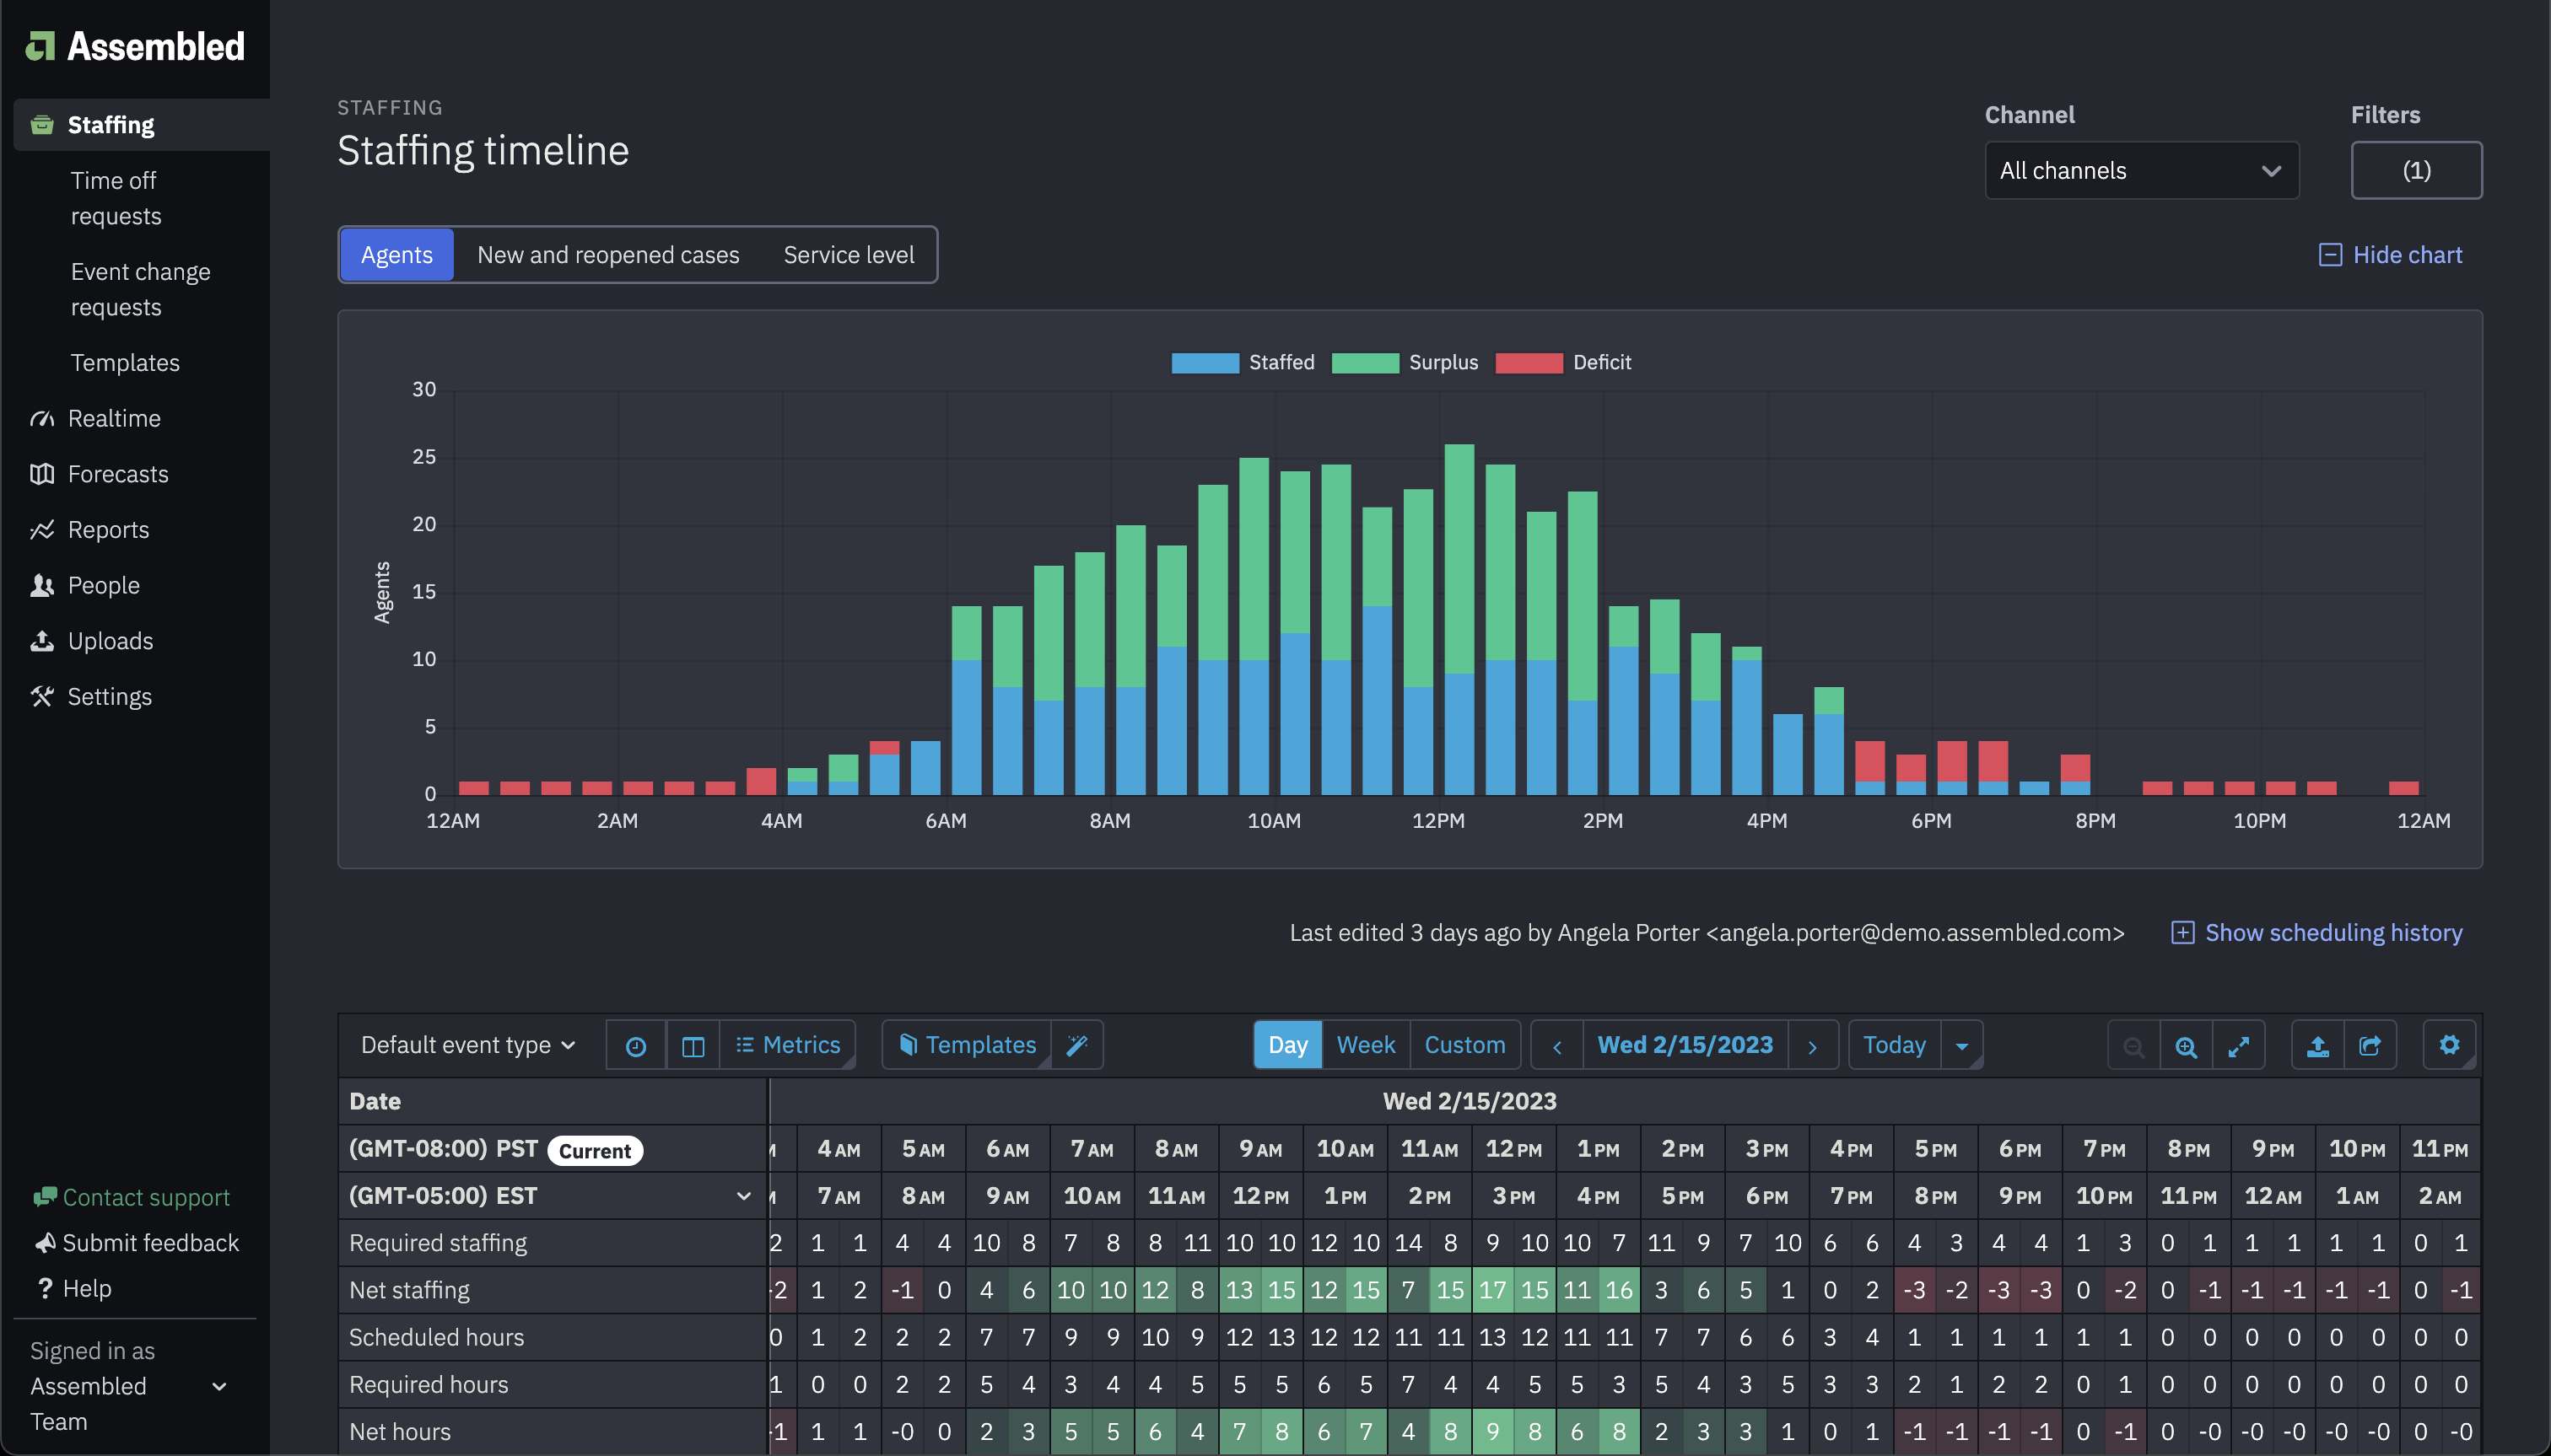This screenshot has width=2551, height=1456.
Task: Click the Current timezone badge
Action: coord(596,1150)
